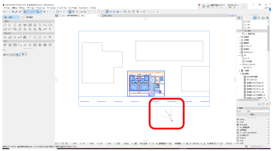
Task: Select the Zone tool
Action: (x=35, y=29)
